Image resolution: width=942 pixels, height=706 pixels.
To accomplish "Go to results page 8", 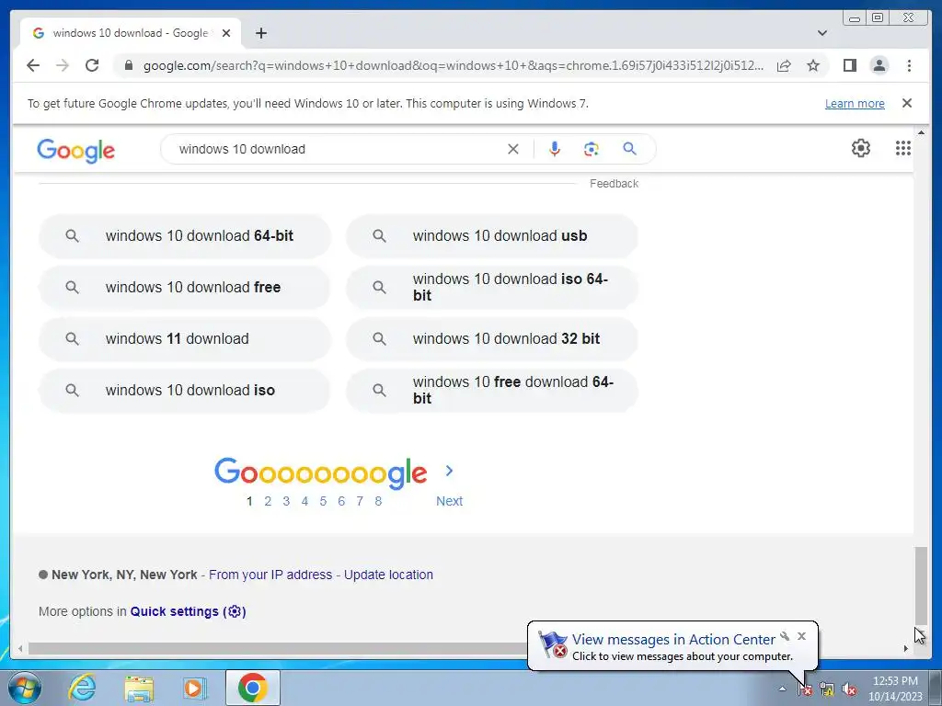I will (378, 501).
